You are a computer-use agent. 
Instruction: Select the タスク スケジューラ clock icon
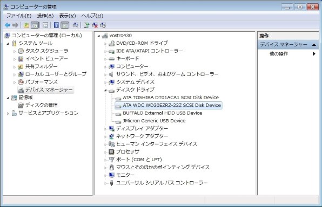click(21, 51)
